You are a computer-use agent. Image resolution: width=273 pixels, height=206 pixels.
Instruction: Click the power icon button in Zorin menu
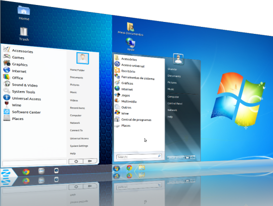tap(76, 161)
